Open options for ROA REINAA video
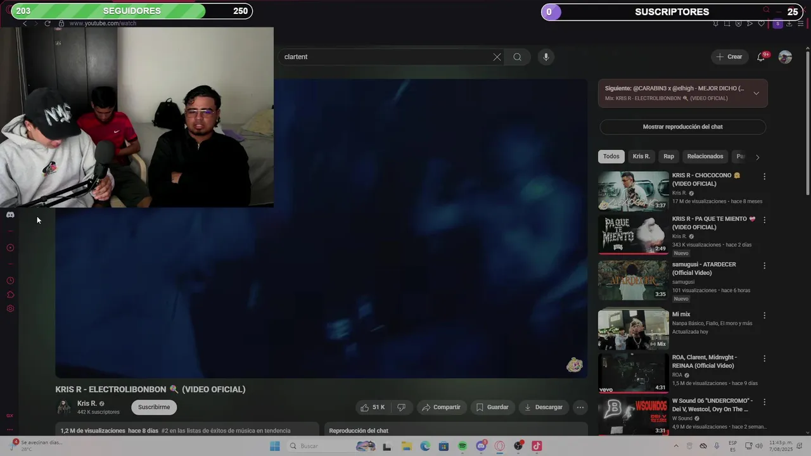The width and height of the screenshot is (811, 456). pyautogui.click(x=764, y=358)
